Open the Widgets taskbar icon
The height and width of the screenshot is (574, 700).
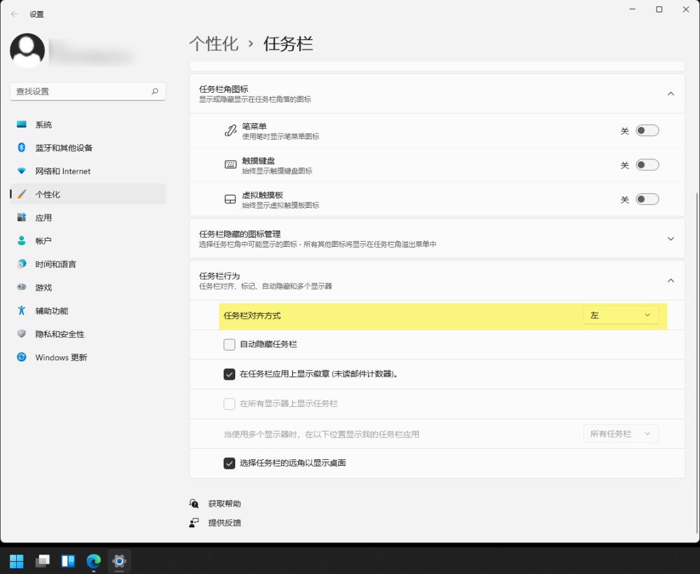(x=68, y=560)
